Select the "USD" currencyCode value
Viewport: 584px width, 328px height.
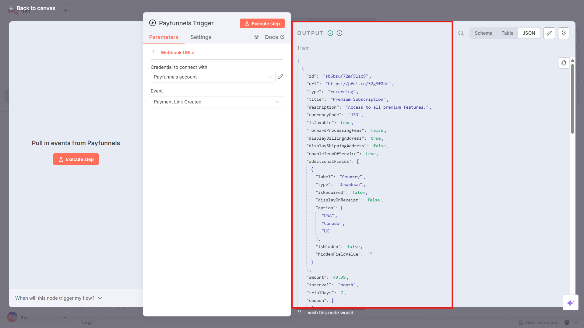tap(354, 115)
